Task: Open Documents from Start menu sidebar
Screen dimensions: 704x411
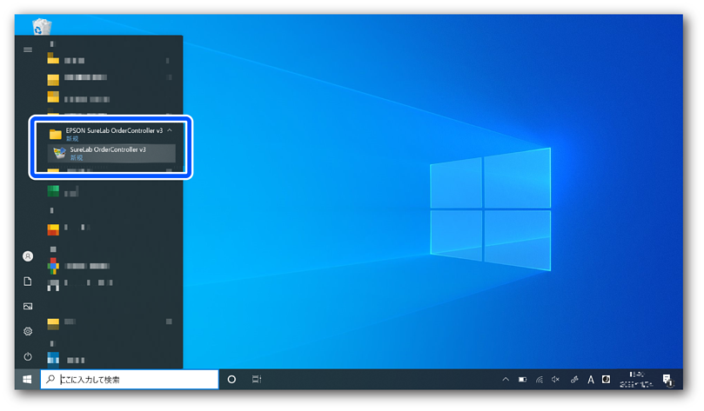Action: pos(28,282)
